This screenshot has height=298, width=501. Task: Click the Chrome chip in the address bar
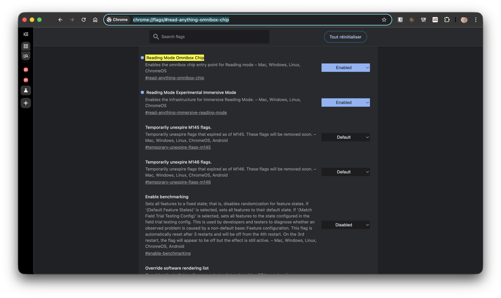point(117,20)
